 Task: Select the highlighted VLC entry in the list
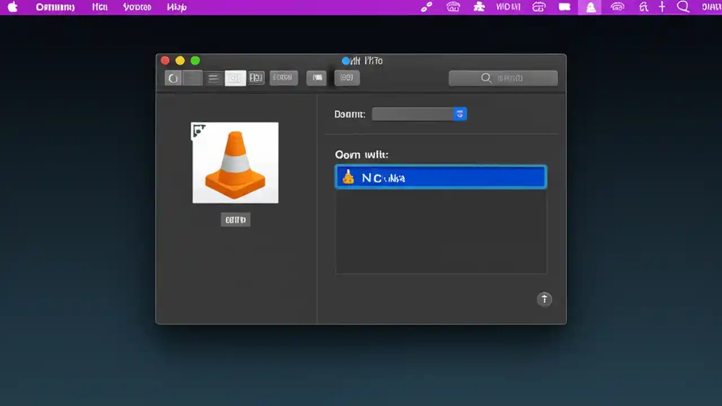[441, 176]
